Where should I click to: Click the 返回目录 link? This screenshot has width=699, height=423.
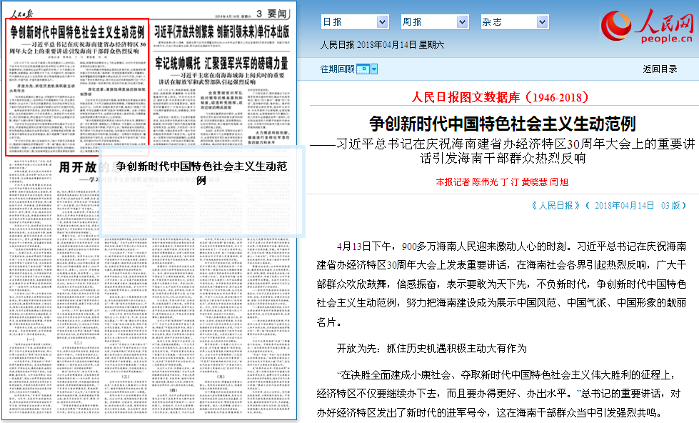pos(660,69)
